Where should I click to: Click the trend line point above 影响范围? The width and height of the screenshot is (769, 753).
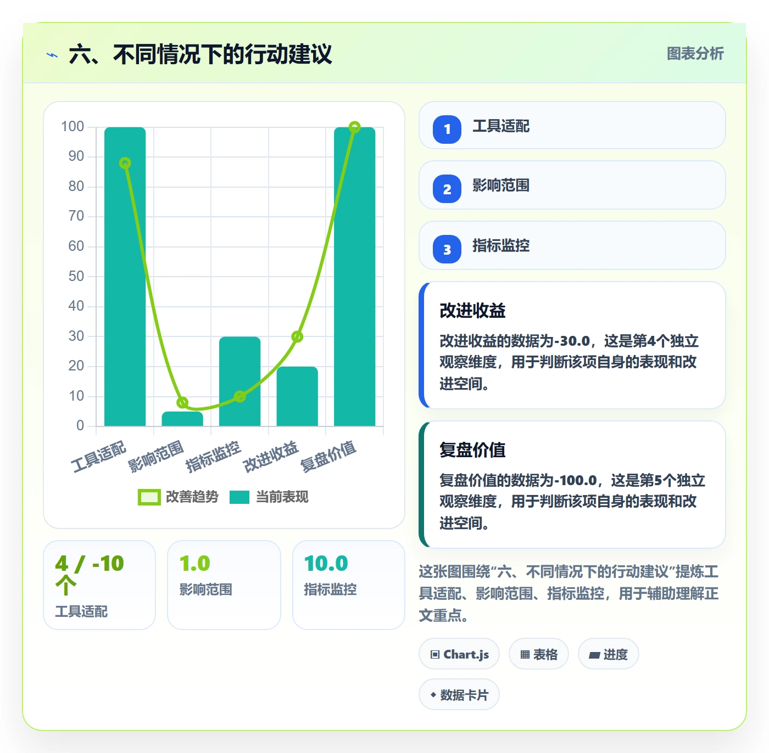(182, 402)
